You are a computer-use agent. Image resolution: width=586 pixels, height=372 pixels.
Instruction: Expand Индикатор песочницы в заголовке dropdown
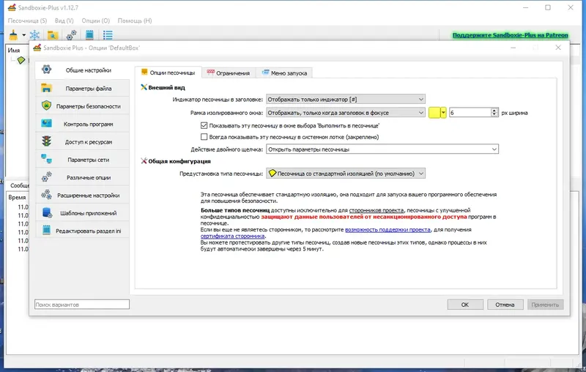click(x=346, y=100)
